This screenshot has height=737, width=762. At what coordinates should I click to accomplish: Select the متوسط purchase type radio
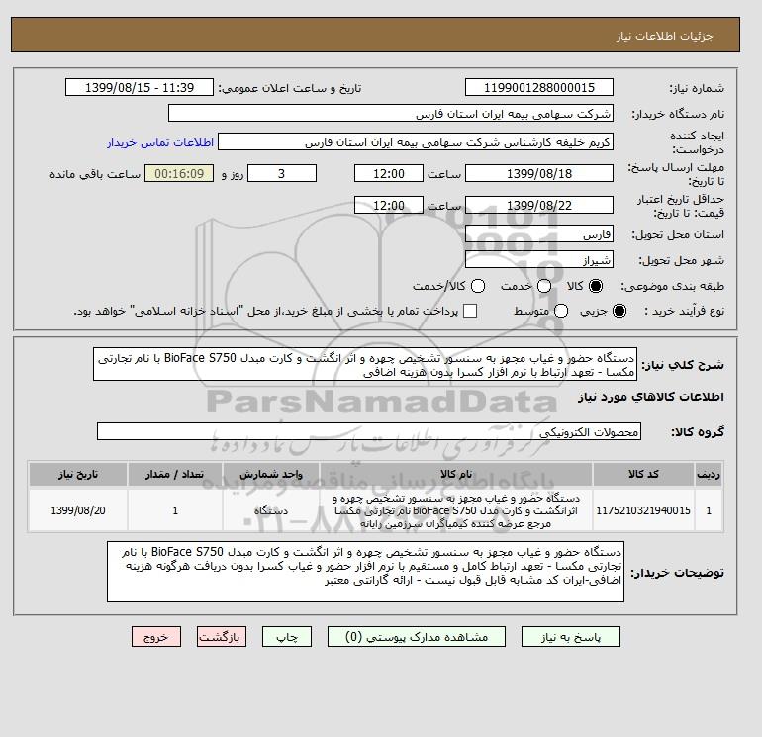[x=561, y=311]
